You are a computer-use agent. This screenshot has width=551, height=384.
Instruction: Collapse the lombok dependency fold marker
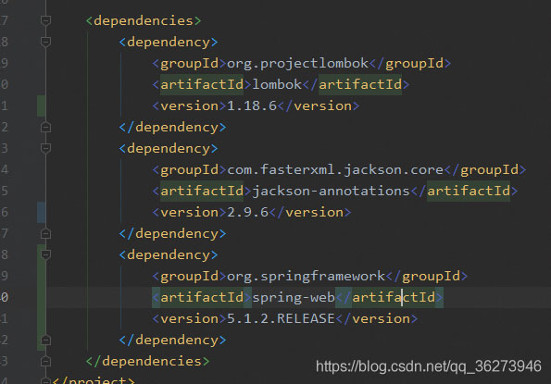[x=45, y=43]
